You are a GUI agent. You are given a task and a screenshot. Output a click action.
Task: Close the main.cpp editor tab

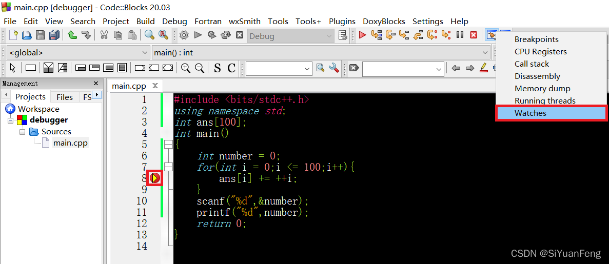155,86
